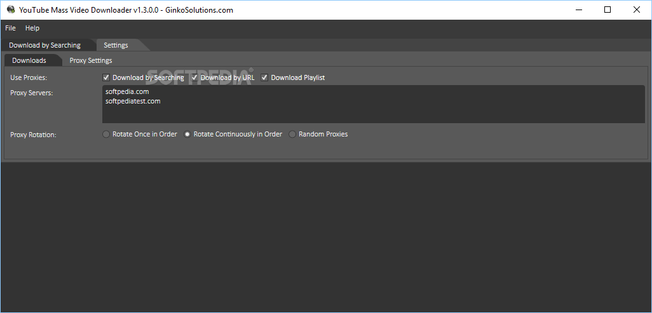The image size is (652, 313).
Task: Uncheck Download Playlist proxy checkbox
Action: 264,77
